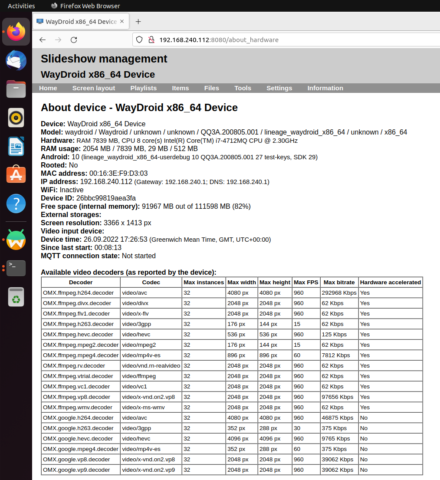Open the Files manager dock icon
The height and width of the screenshot is (480, 440).
click(16, 89)
